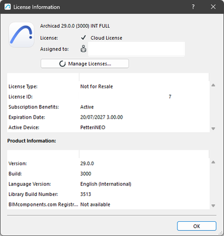Open help with the question mark button

tap(193, 7)
